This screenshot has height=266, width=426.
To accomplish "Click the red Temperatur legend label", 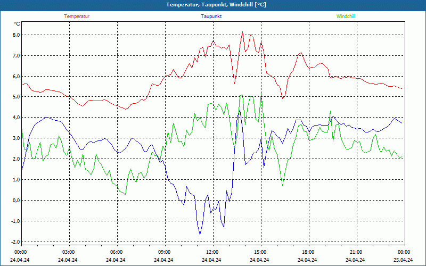I will pos(77,16).
